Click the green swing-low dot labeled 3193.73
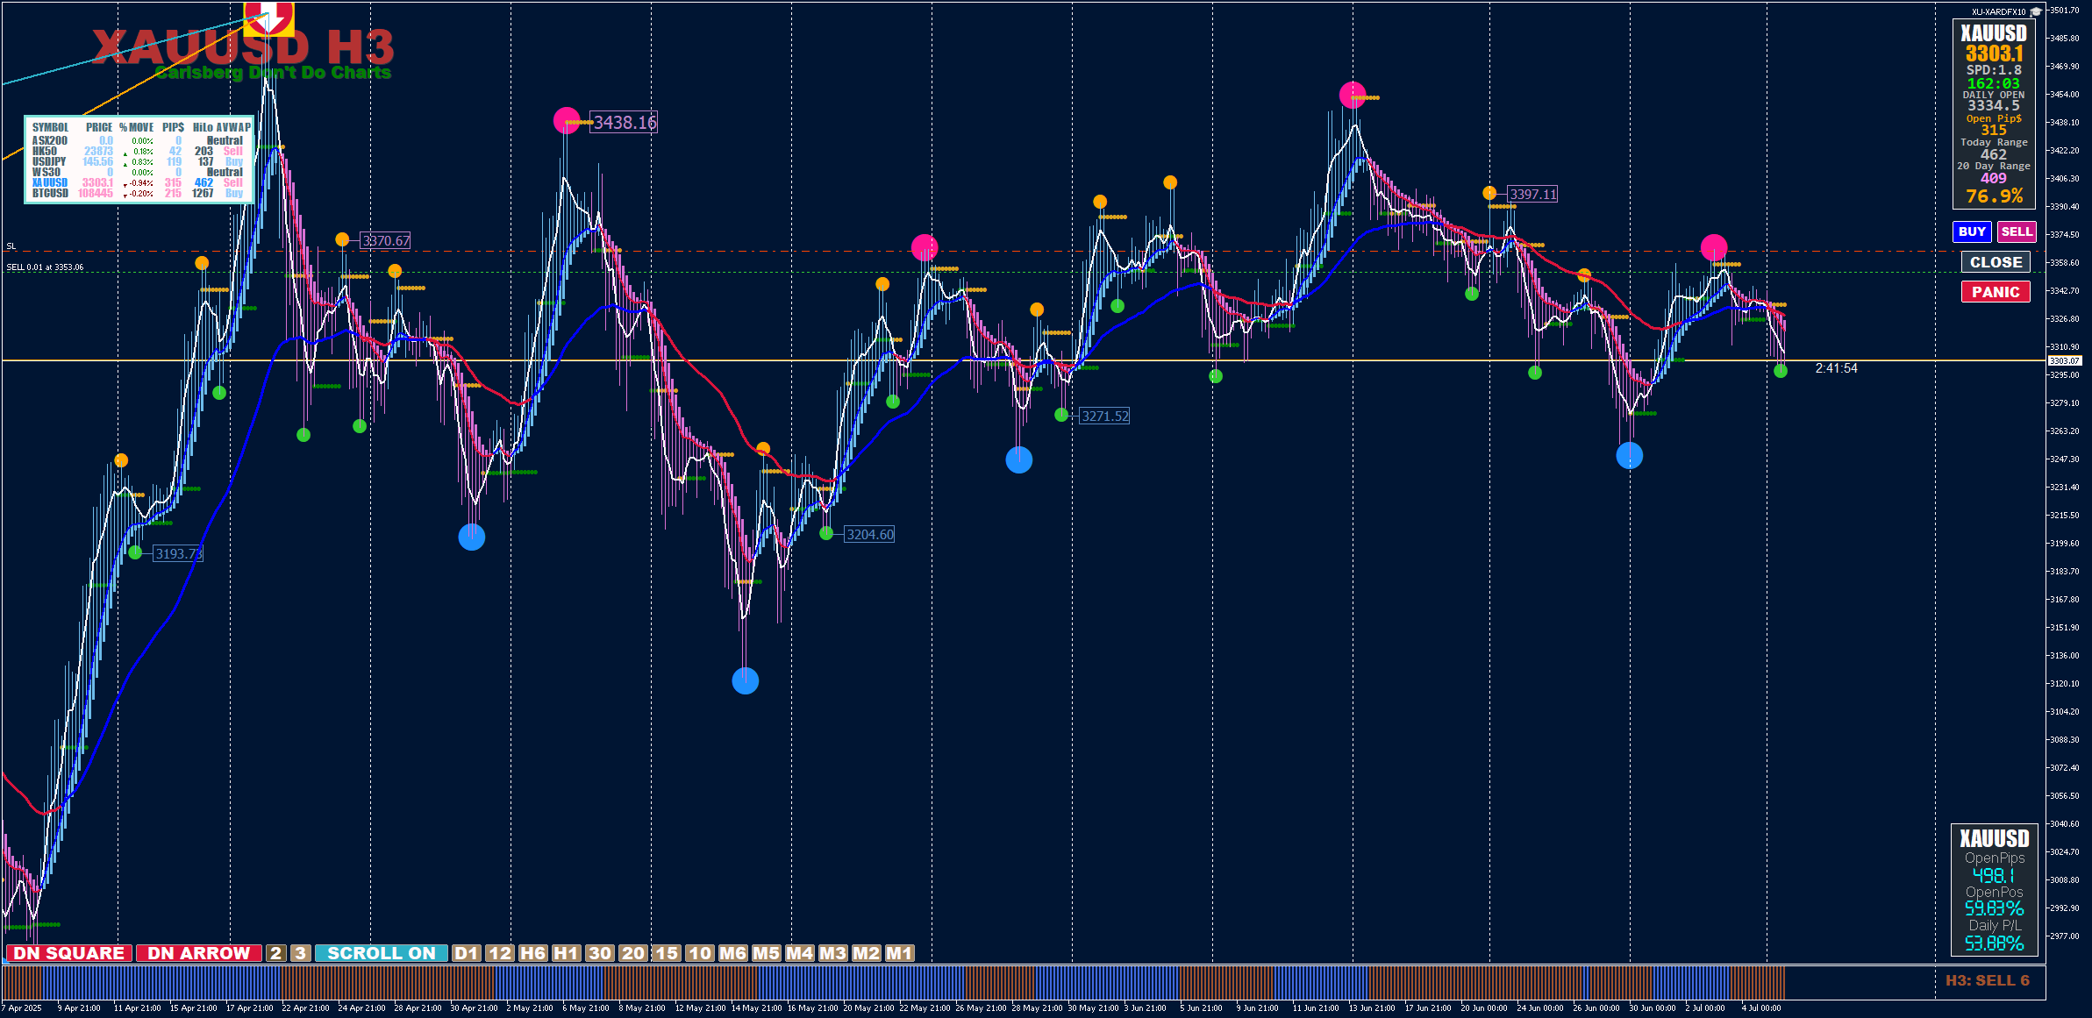This screenshot has height=1018, width=2092. pos(135,552)
